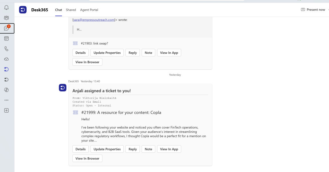Screen dimensions: 329x172
Task: Click View In App on #21999 card
Action: point(169,149)
